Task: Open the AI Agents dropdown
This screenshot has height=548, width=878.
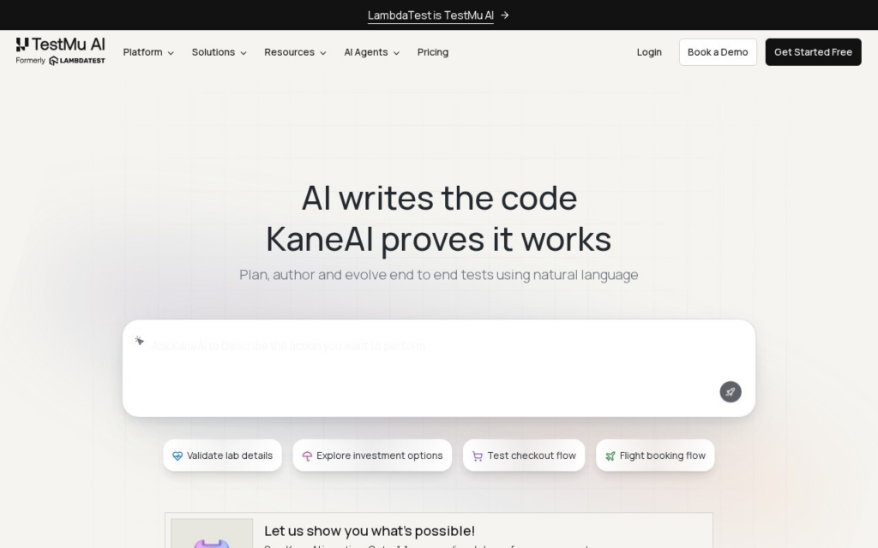Action: click(x=371, y=52)
